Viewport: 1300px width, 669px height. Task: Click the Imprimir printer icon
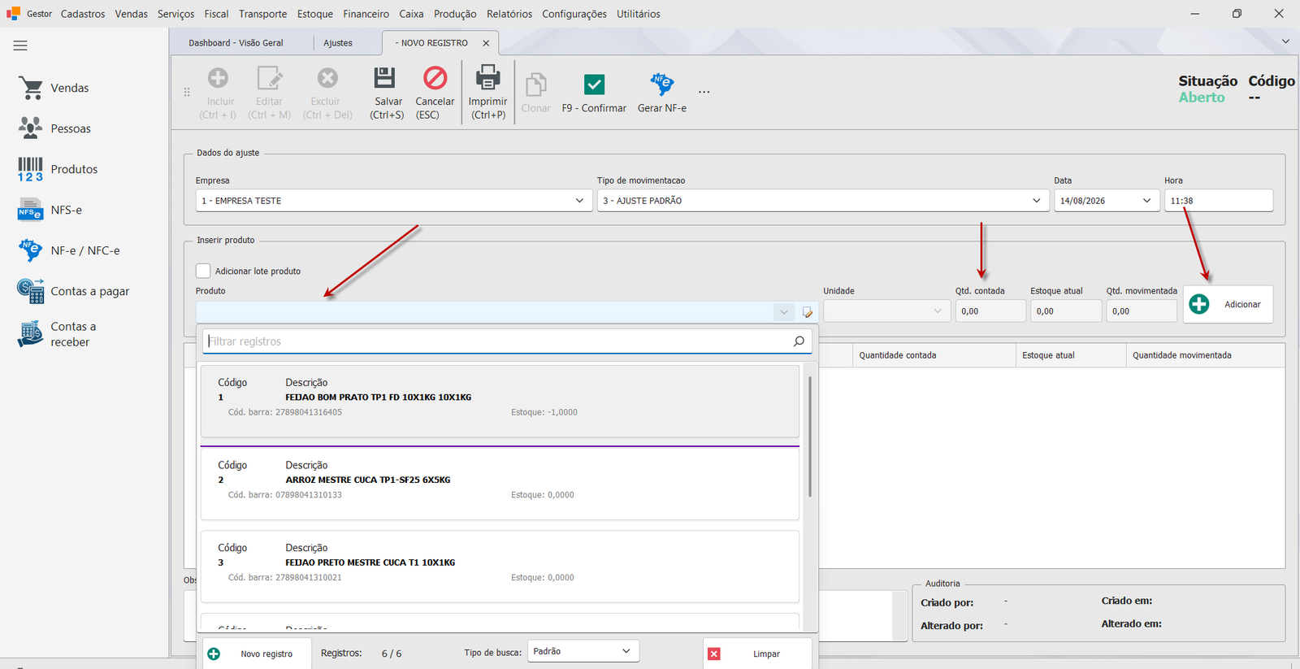[487, 77]
